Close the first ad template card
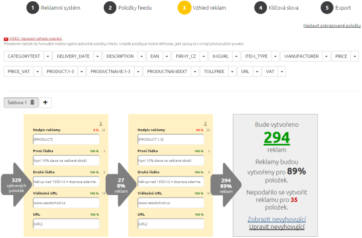 tap(101, 123)
